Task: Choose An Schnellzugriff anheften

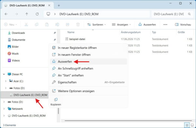Action: (89, 68)
